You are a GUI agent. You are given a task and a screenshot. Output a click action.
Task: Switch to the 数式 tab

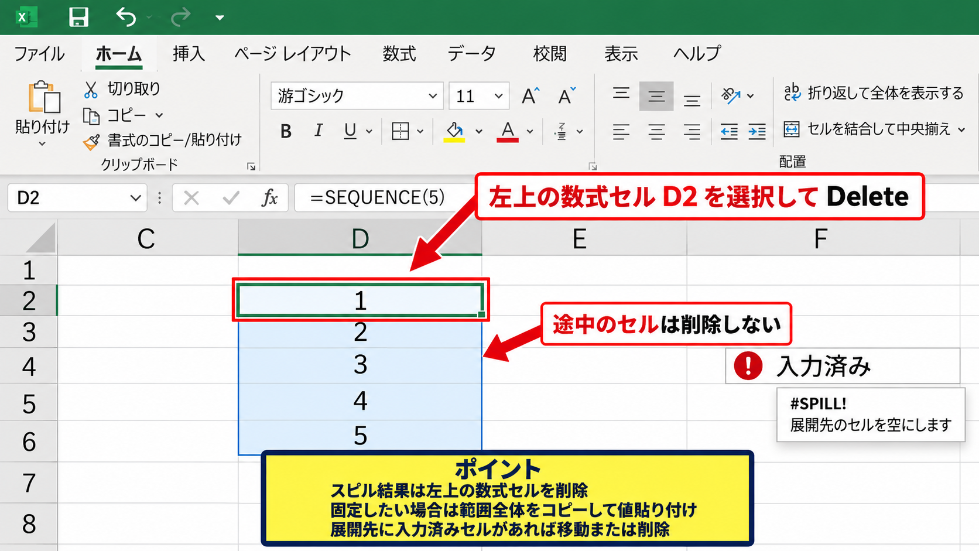pyautogui.click(x=399, y=54)
